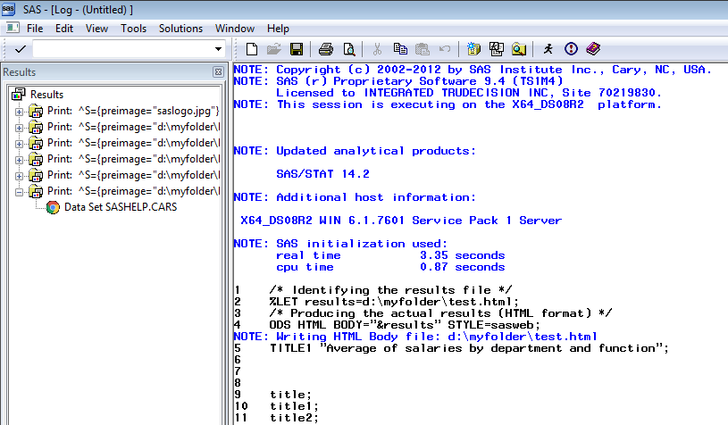The image size is (728, 425).
Task: Expand the saslogo.jpg Print node
Action: click(x=20, y=111)
